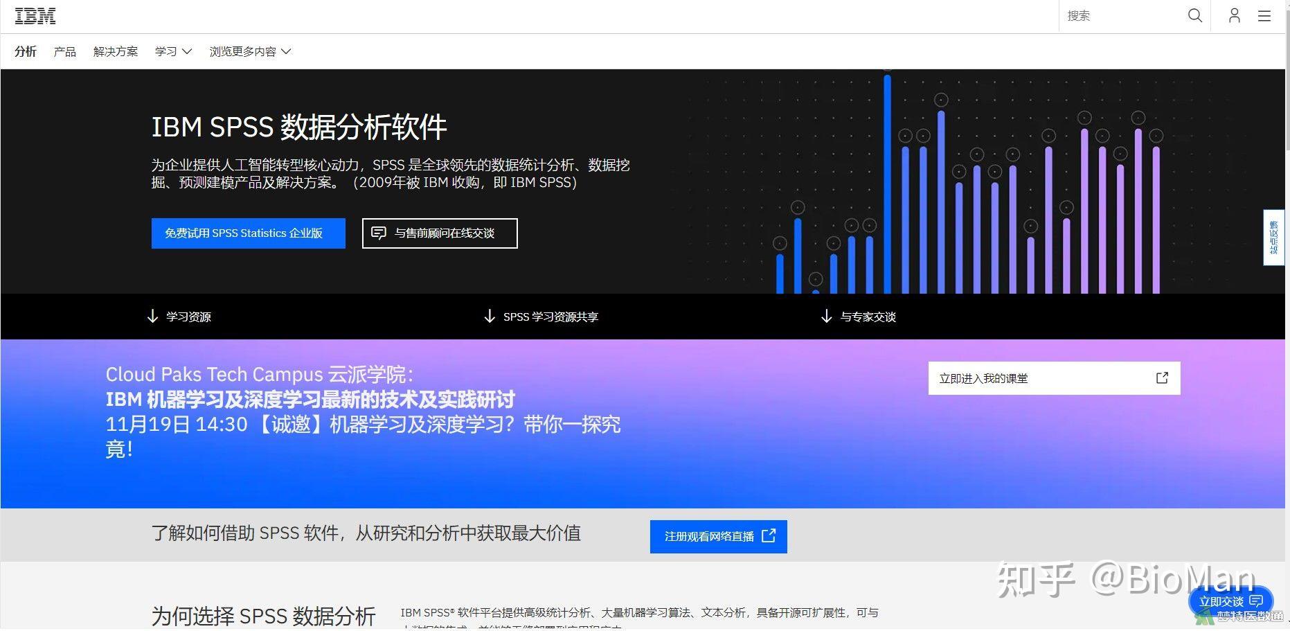Click down arrow beside 学习资源
The height and width of the screenshot is (631, 1290).
coord(152,317)
